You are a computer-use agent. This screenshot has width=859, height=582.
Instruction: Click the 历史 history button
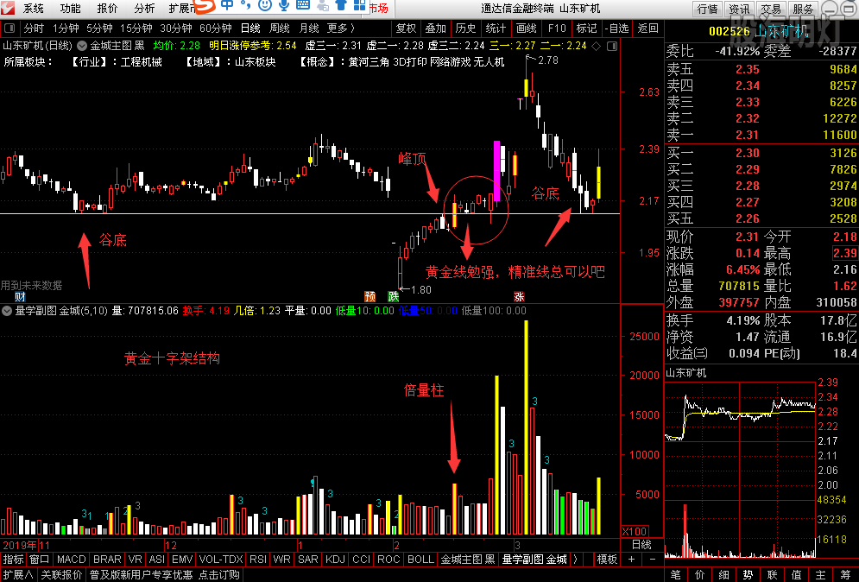[465, 28]
